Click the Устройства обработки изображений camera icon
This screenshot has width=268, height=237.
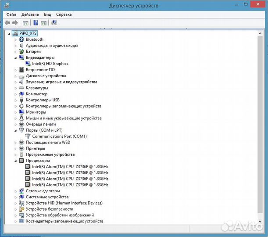pos(21,215)
